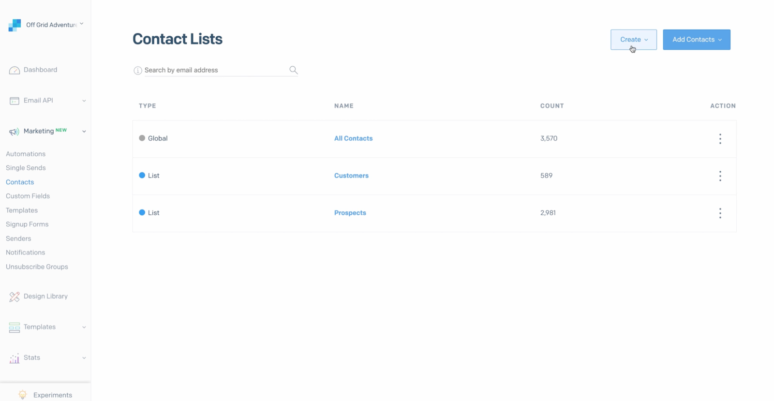774x401 pixels.
Task: Click the Marketing megaphone icon
Action: point(14,131)
